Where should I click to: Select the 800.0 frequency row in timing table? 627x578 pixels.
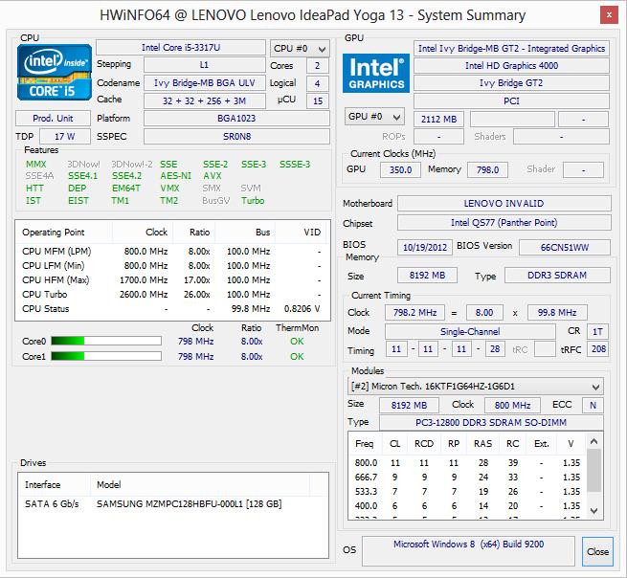point(467,463)
